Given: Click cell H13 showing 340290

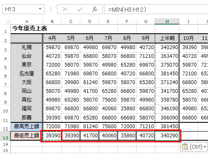Looking at the screenshot, I should (x=167, y=136).
